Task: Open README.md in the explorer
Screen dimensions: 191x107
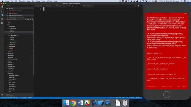Action: coord(11,68)
